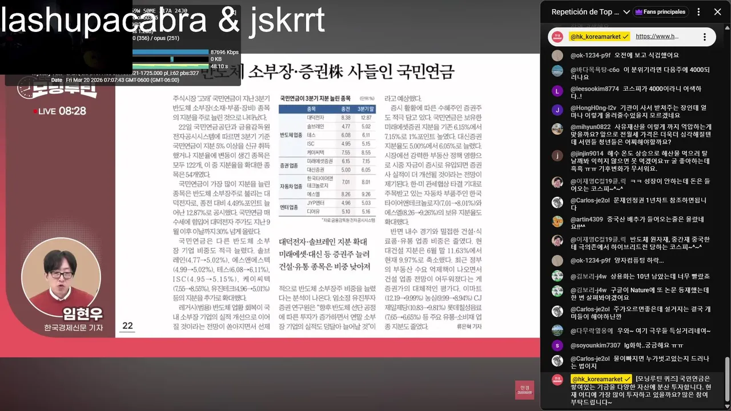Click purple s avatar of @soyounkim7307
This screenshot has width=731, height=411.
coord(557,345)
